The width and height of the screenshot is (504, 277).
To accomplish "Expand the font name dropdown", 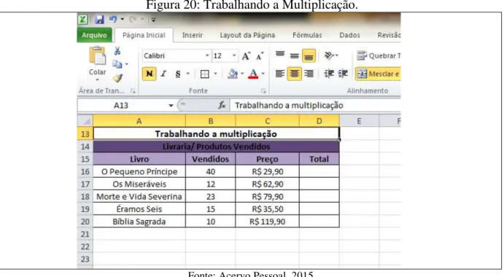I will [207, 56].
